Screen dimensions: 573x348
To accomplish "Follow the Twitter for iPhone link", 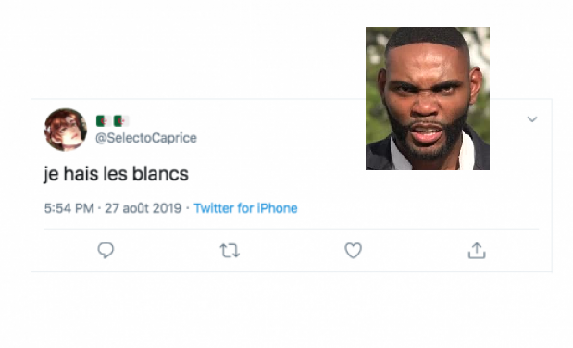I will pos(245,208).
